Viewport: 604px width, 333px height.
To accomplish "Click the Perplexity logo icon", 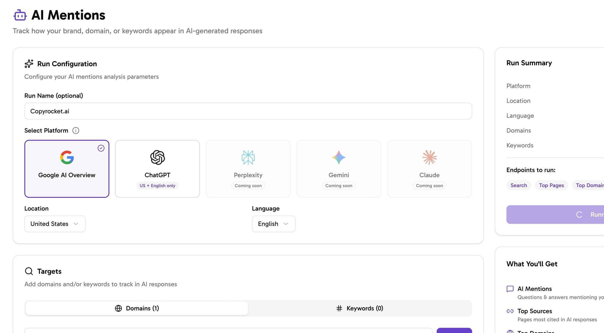I will pos(248,157).
